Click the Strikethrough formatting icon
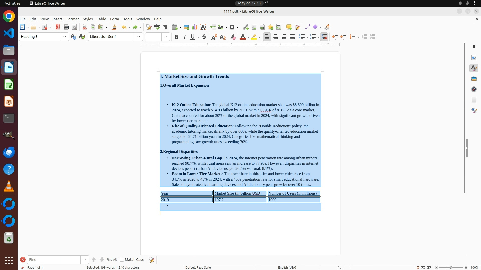This screenshot has height=270, width=481. coord(204,37)
